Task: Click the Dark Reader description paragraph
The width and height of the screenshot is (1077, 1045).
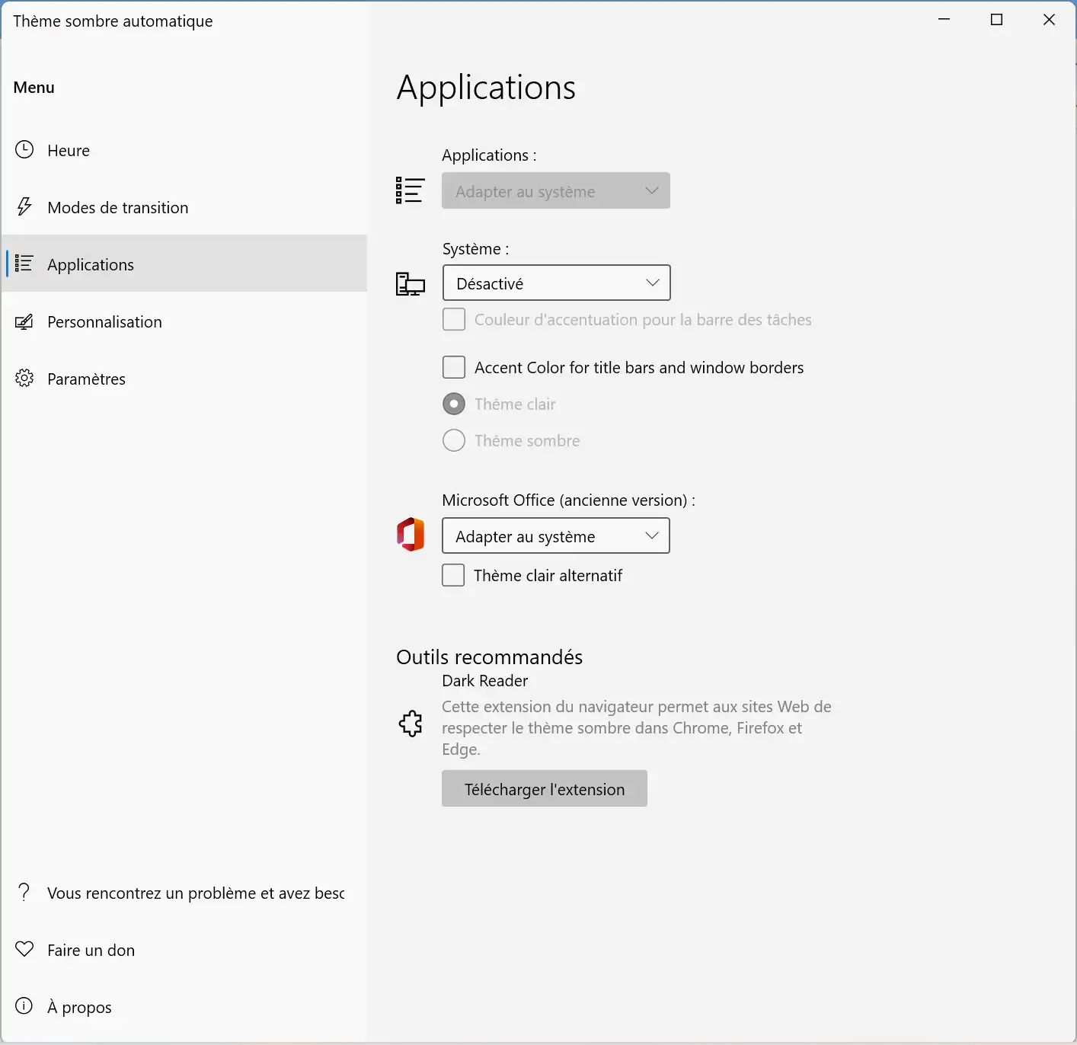Action: pos(637,727)
